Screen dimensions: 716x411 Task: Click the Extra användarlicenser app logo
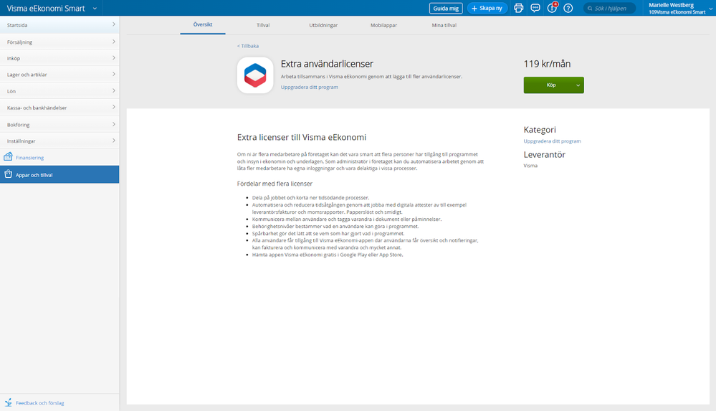[255, 75]
